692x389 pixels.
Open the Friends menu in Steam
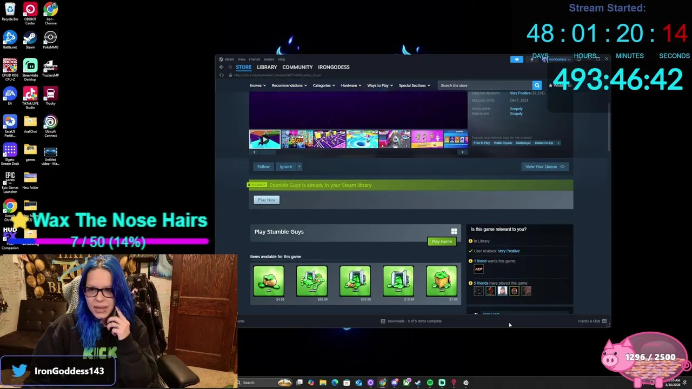pos(254,59)
